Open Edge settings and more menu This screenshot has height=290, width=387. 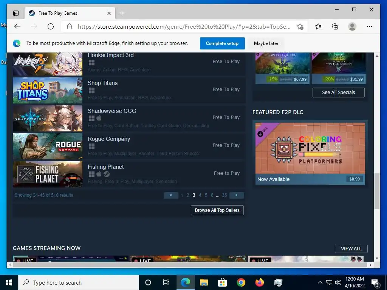(x=370, y=26)
